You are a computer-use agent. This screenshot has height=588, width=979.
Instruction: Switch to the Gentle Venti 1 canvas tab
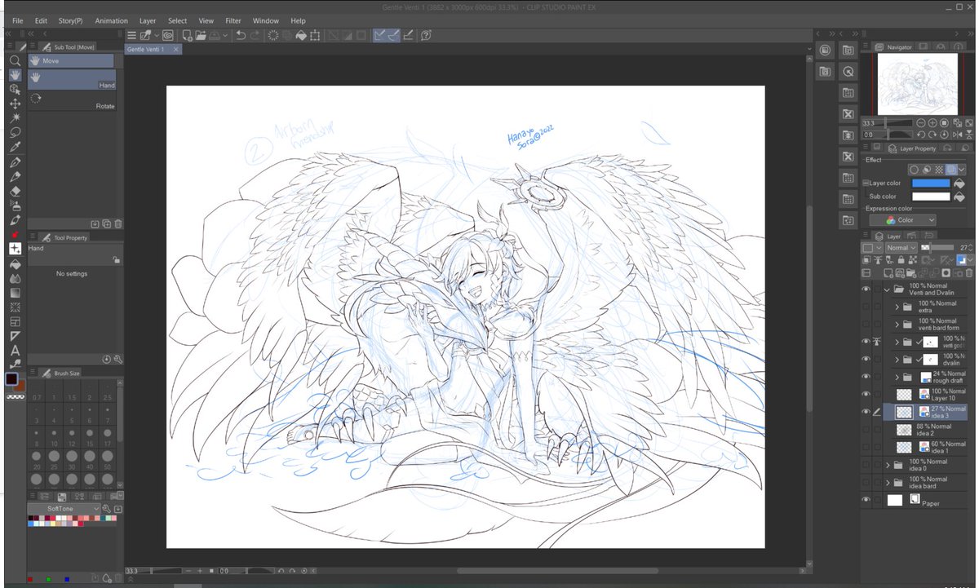pos(153,50)
